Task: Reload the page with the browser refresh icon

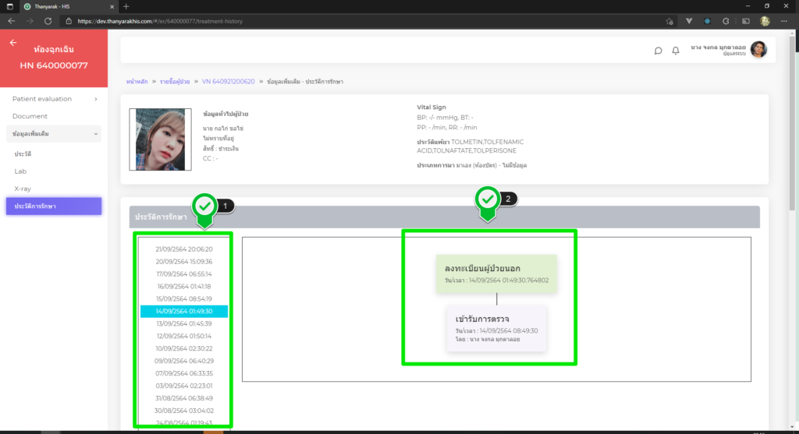Action: (48, 21)
